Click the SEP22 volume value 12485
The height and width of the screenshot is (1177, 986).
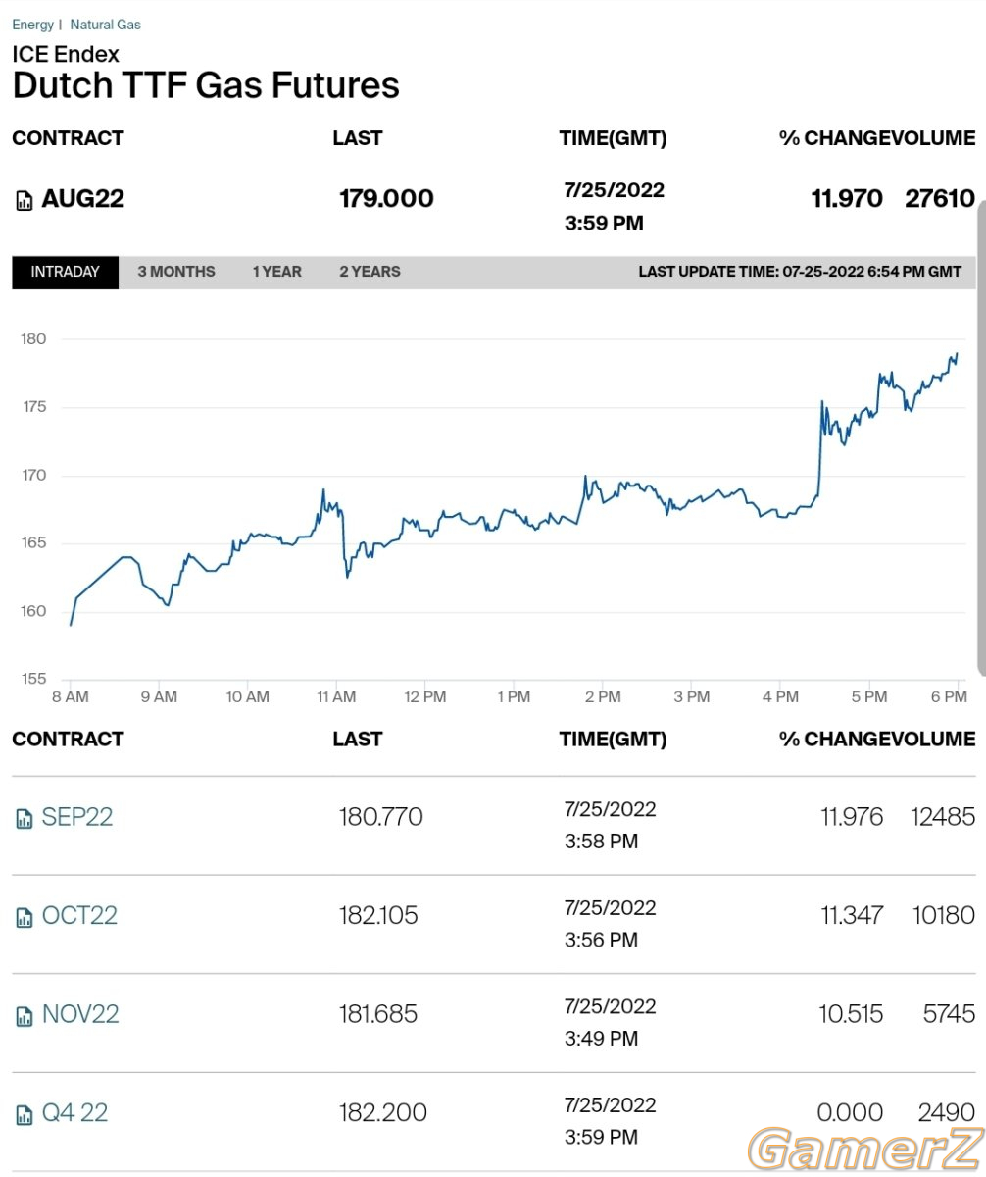pos(943,817)
